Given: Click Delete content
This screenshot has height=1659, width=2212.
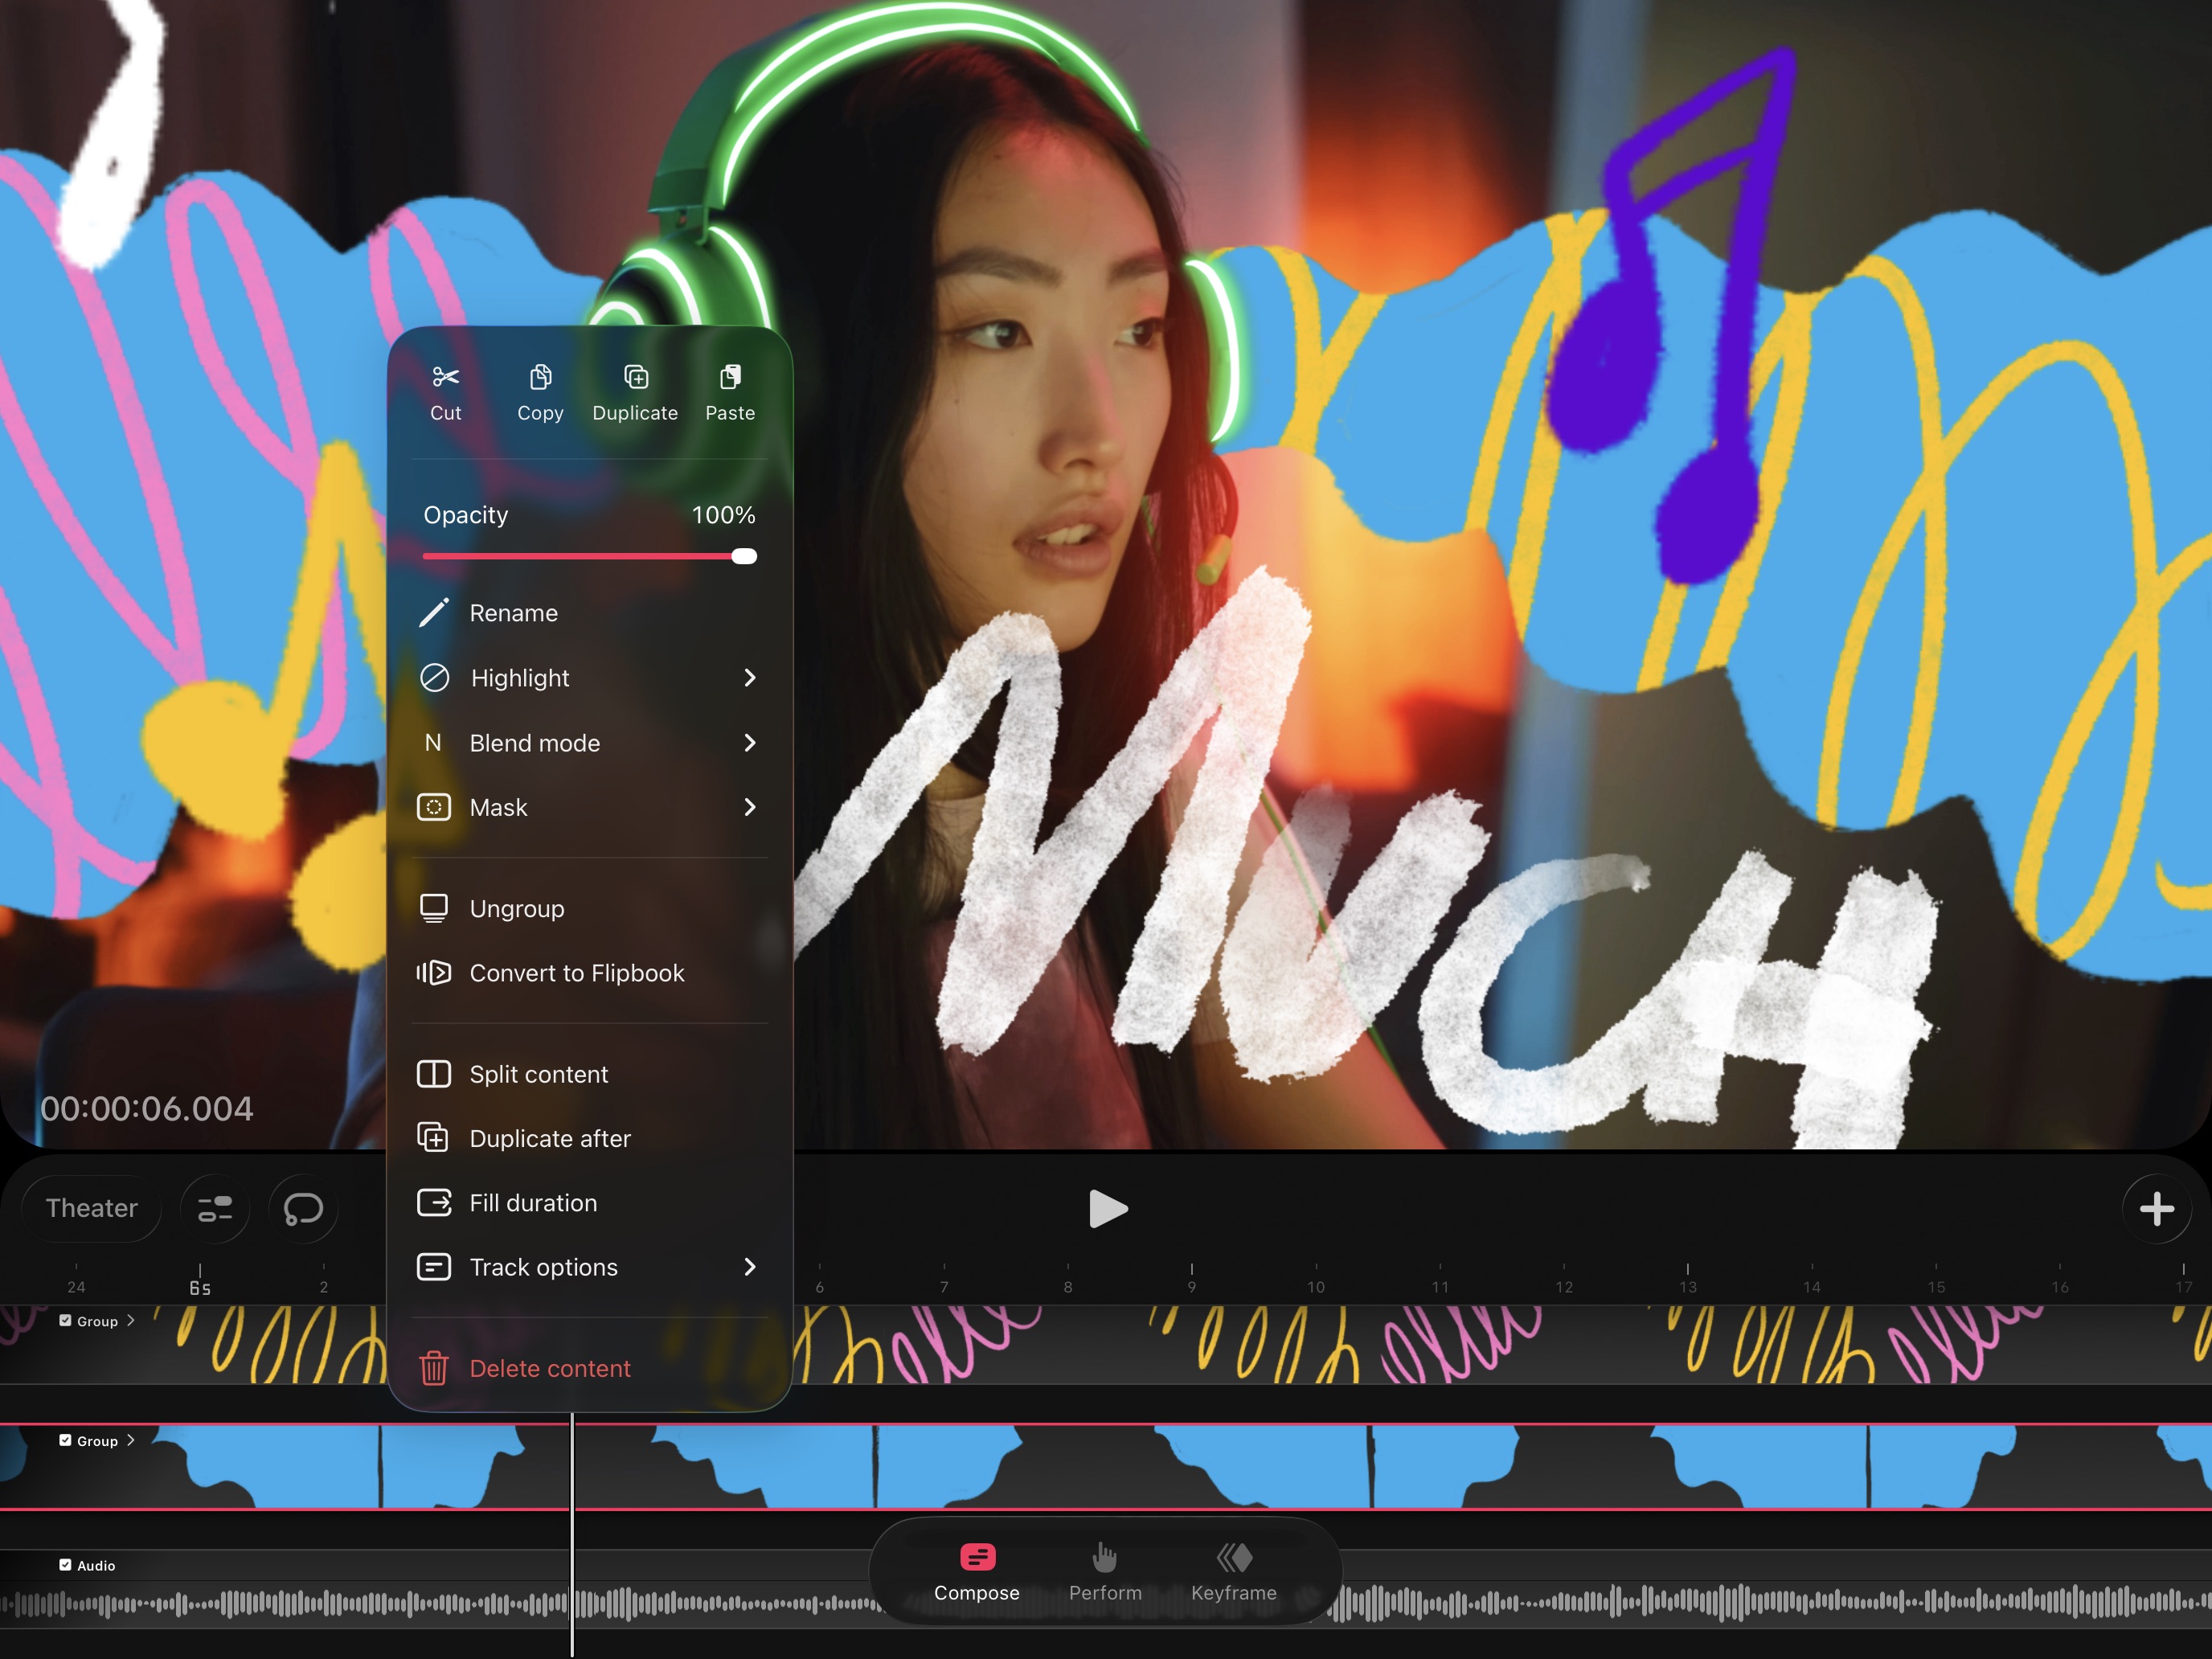Looking at the screenshot, I should pyautogui.click(x=549, y=1368).
